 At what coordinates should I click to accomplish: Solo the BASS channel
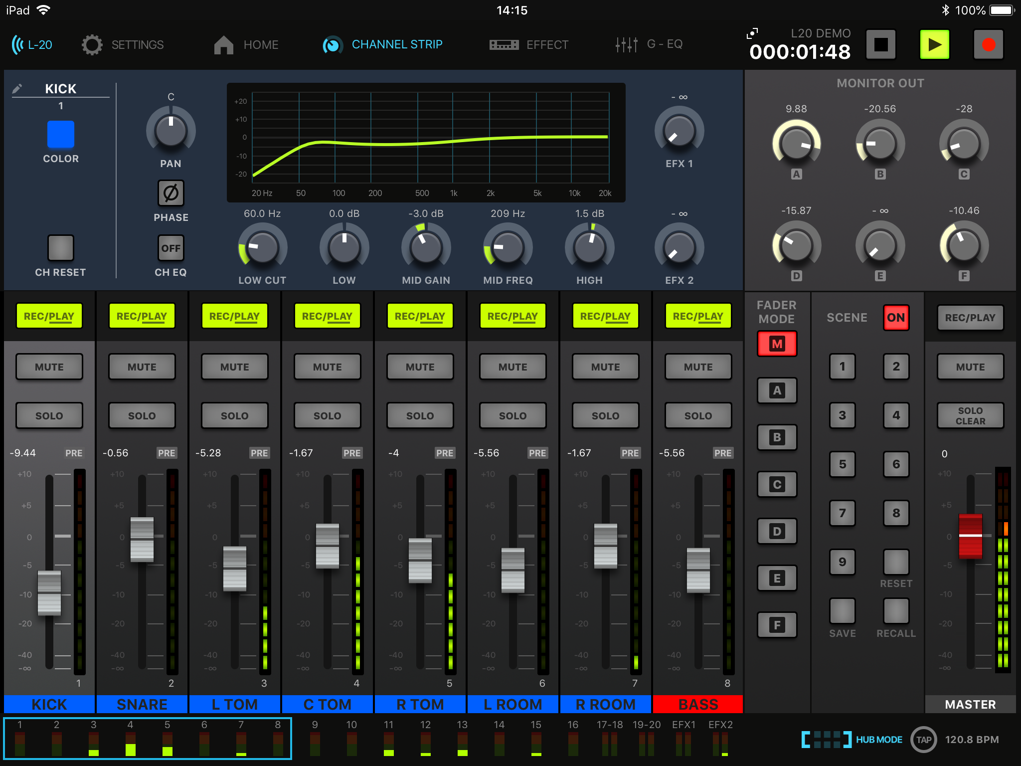click(698, 416)
